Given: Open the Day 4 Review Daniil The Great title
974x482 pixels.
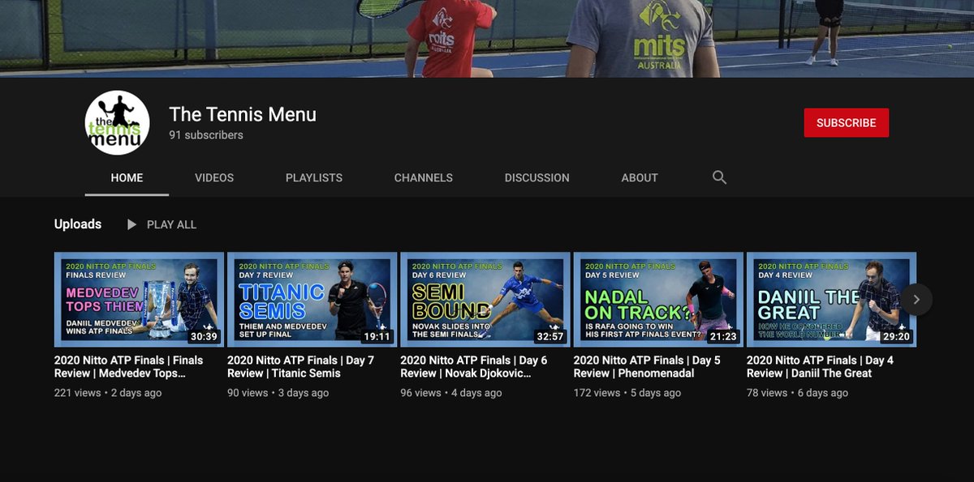Looking at the screenshot, I should coord(820,367).
